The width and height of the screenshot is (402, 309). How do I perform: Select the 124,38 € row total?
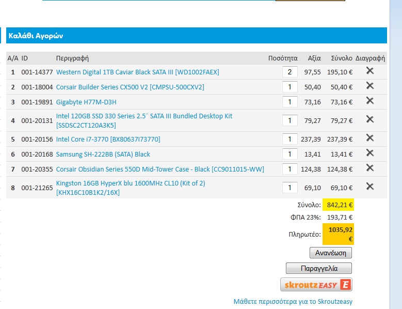(x=340, y=169)
